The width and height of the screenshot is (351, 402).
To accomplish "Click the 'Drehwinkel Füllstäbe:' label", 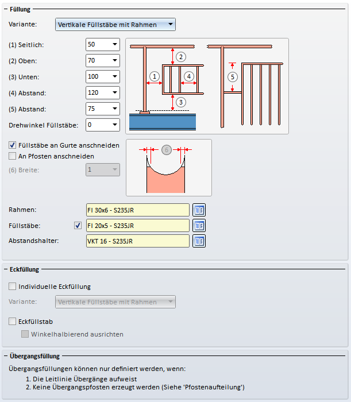I will point(43,125).
